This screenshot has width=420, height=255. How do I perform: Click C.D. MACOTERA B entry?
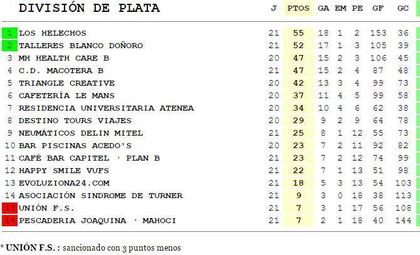61,71
